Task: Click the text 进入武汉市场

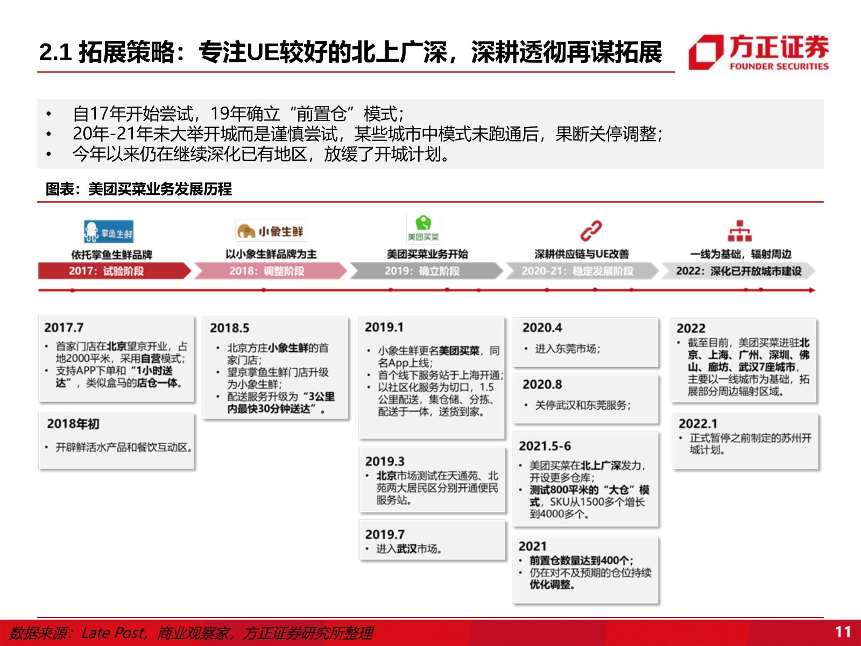Action: pyautogui.click(x=409, y=549)
